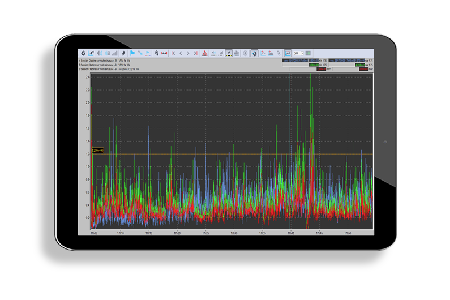Click the Ts text tool icon
The width and height of the screenshot is (450, 300).
tap(278, 53)
